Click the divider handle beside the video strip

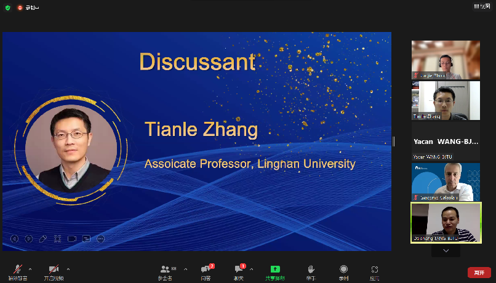[393, 141]
